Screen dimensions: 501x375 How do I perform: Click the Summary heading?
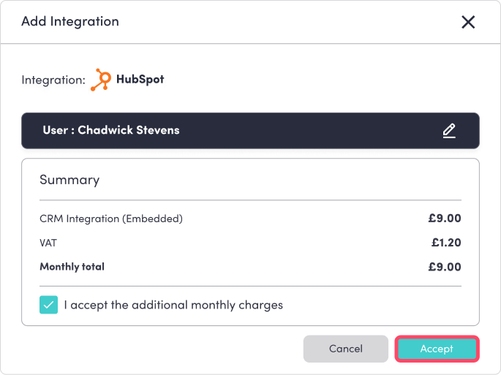pos(69,179)
